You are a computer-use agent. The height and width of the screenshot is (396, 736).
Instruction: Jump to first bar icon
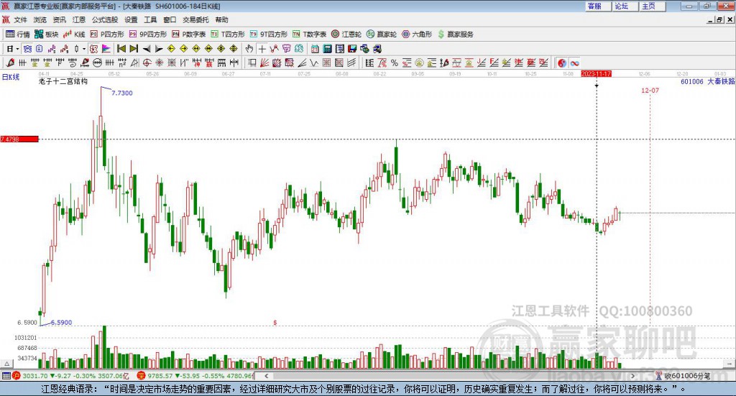[121, 49]
